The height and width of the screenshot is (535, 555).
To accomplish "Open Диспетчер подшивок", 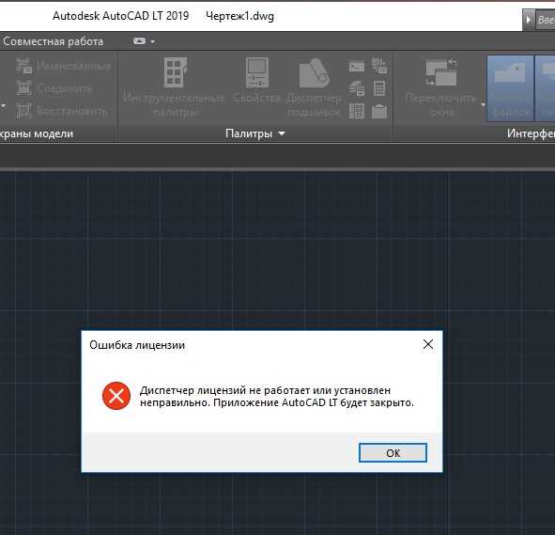I will pos(314,87).
